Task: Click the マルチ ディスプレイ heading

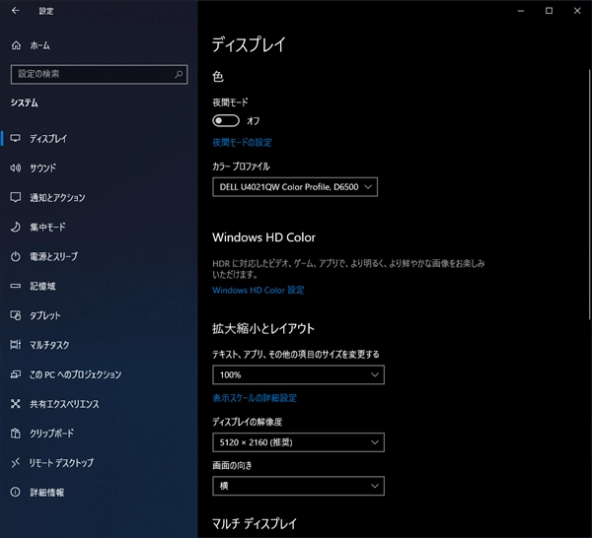Action: [255, 523]
